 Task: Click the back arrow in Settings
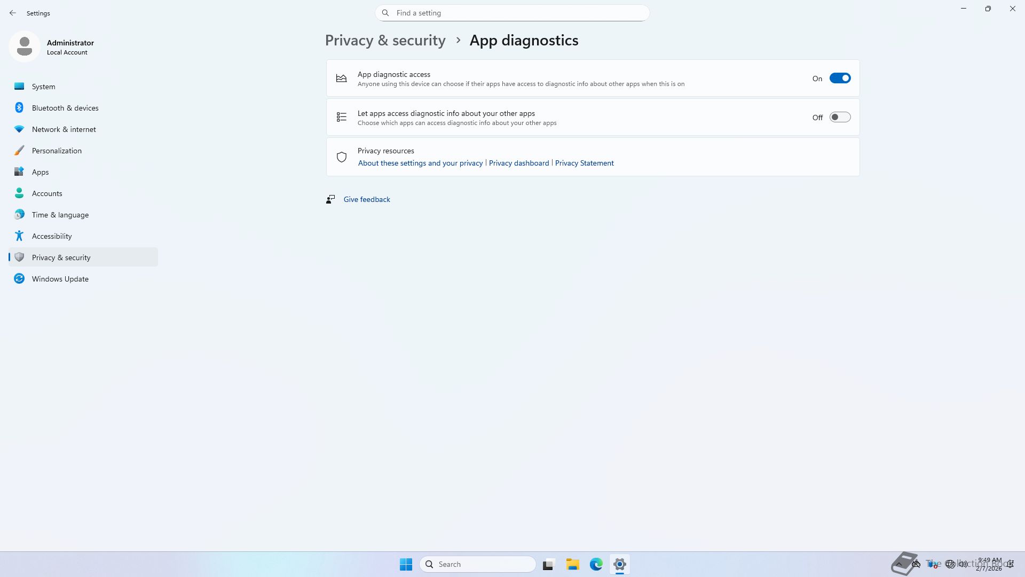click(x=13, y=13)
